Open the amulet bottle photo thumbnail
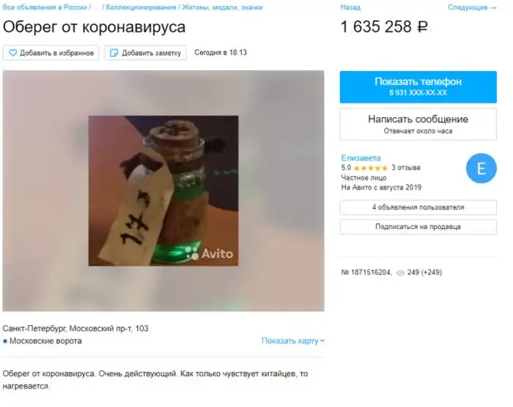The image size is (513, 407). [163, 190]
